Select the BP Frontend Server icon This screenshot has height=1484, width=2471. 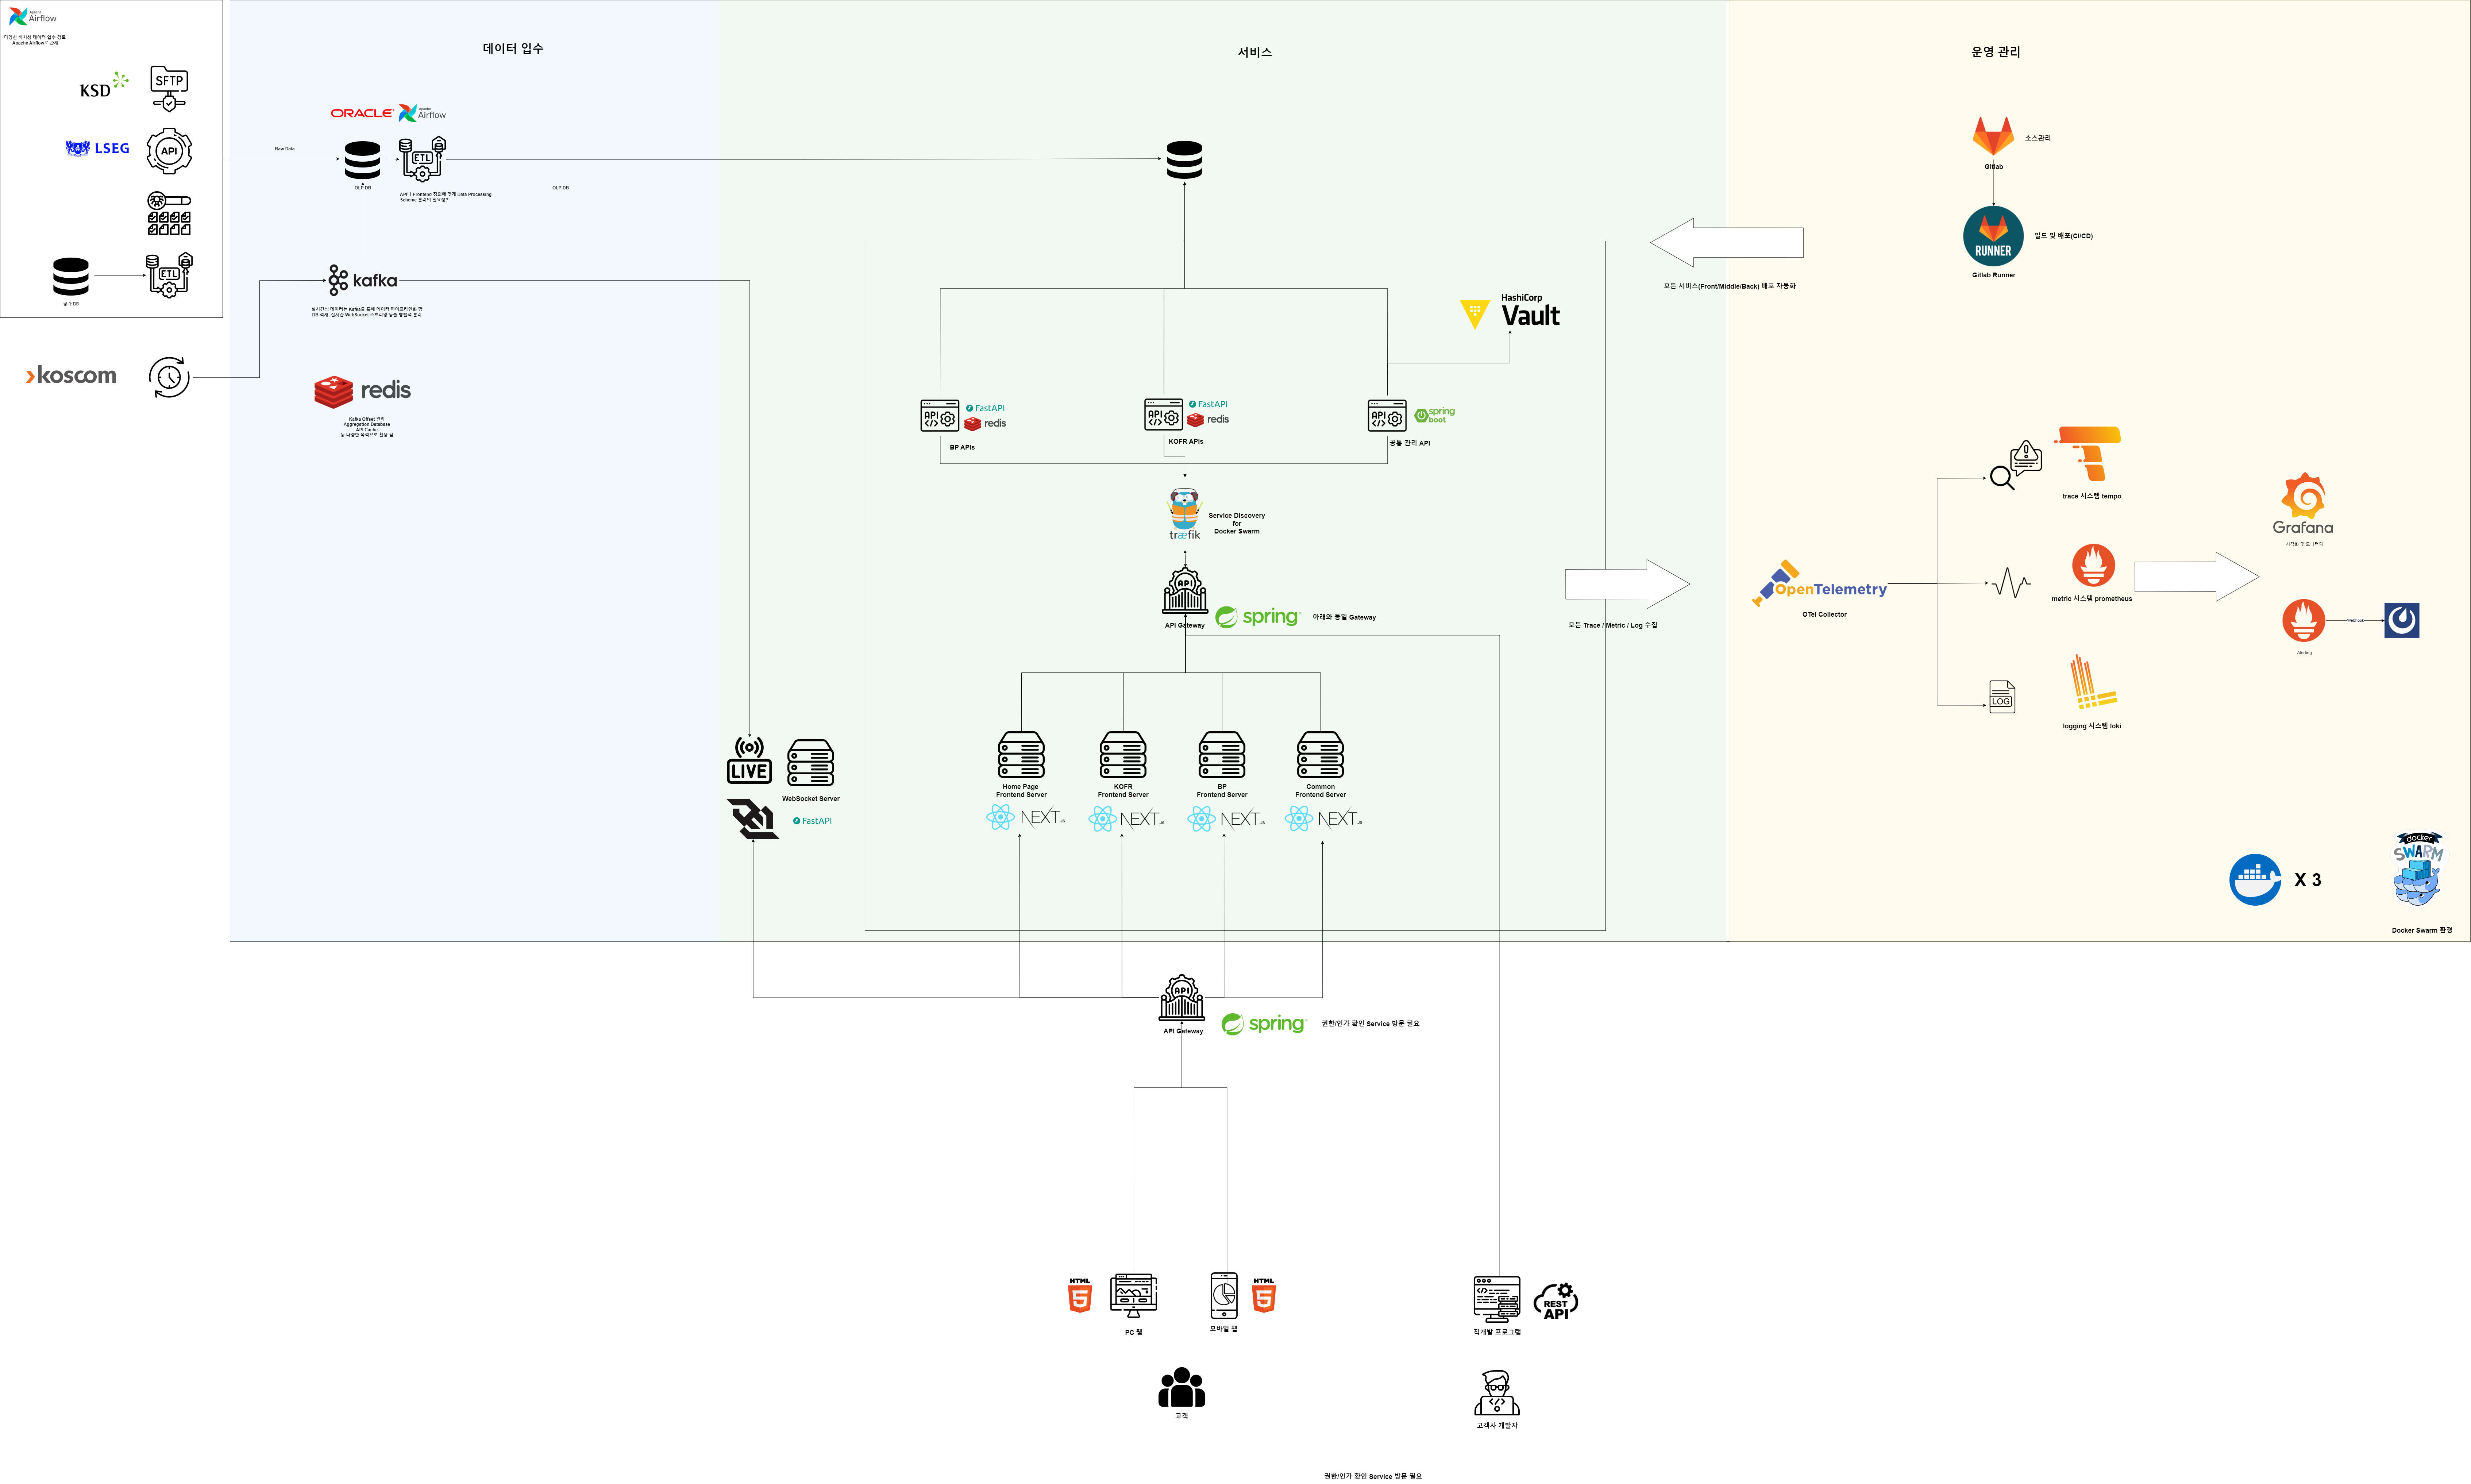[1222, 755]
